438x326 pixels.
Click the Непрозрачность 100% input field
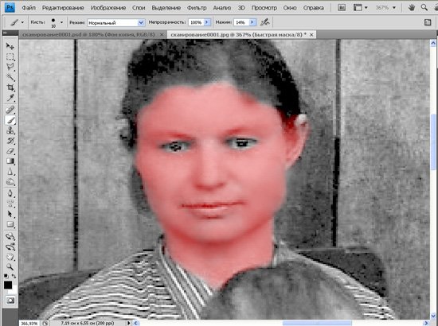click(197, 22)
